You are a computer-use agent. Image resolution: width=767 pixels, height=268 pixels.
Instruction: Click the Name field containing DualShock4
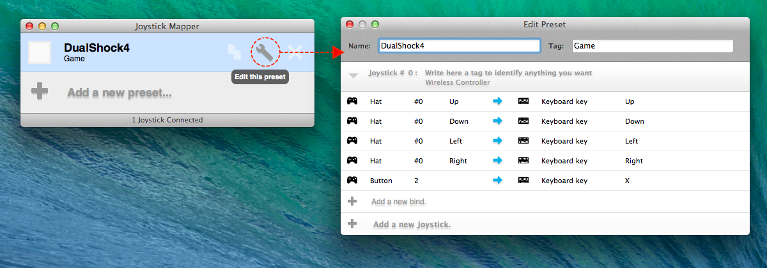click(460, 46)
